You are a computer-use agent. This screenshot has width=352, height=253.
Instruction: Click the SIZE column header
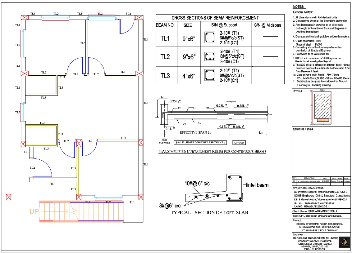click(188, 25)
